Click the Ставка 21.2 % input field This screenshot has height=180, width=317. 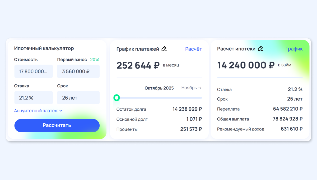point(34,98)
